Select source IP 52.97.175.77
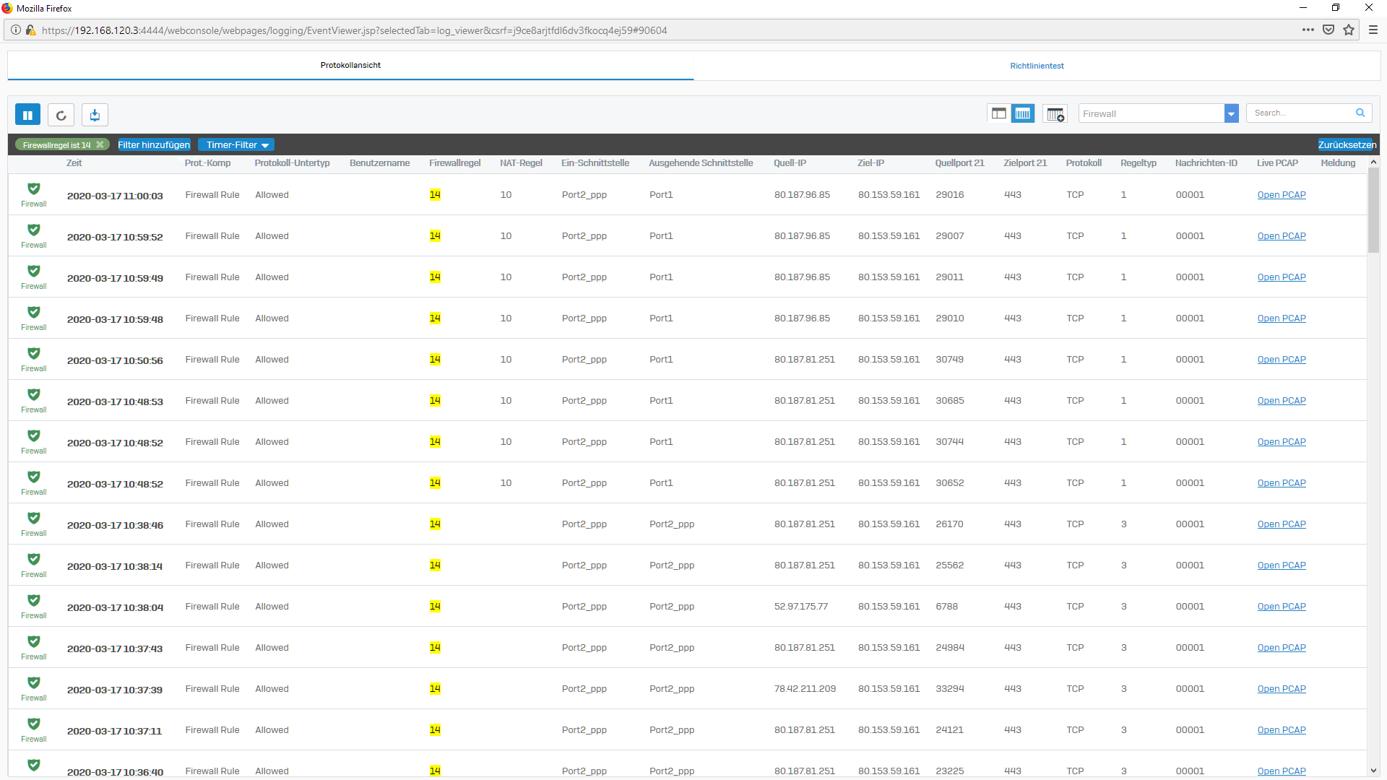Image resolution: width=1387 pixels, height=780 pixels. (x=801, y=607)
